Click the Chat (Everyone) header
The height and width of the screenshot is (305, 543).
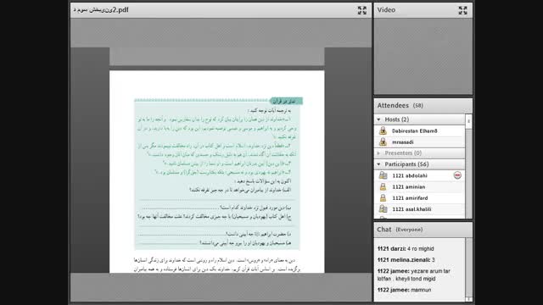coord(400,230)
